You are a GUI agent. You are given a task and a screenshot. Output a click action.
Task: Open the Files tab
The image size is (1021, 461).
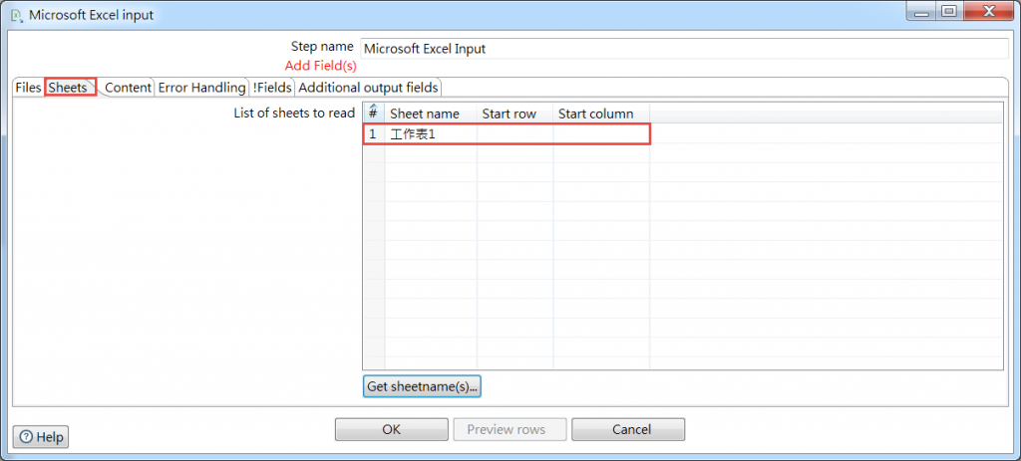pos(28,88)
